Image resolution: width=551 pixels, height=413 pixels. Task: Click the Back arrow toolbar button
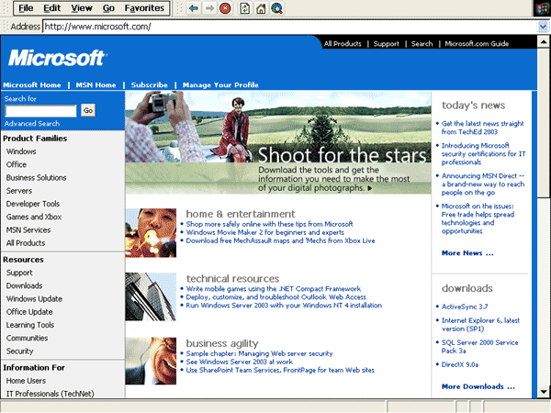194,8
